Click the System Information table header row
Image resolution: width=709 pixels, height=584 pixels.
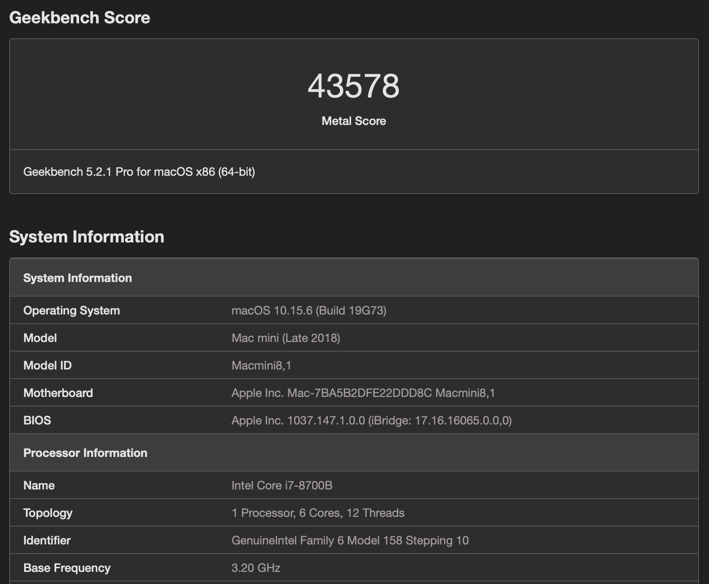coord(354,278)
